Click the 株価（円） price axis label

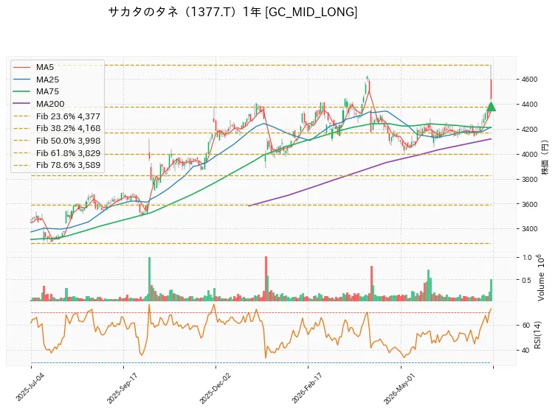click(545, 158)
